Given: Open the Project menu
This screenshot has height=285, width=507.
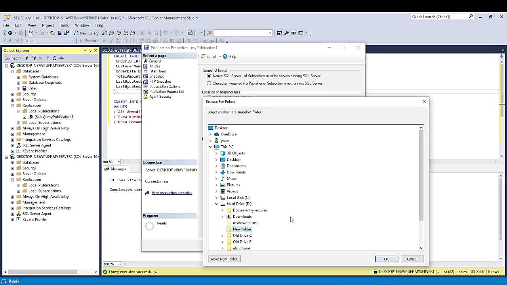Looking at the screenshot, I should tap(48, 25).
